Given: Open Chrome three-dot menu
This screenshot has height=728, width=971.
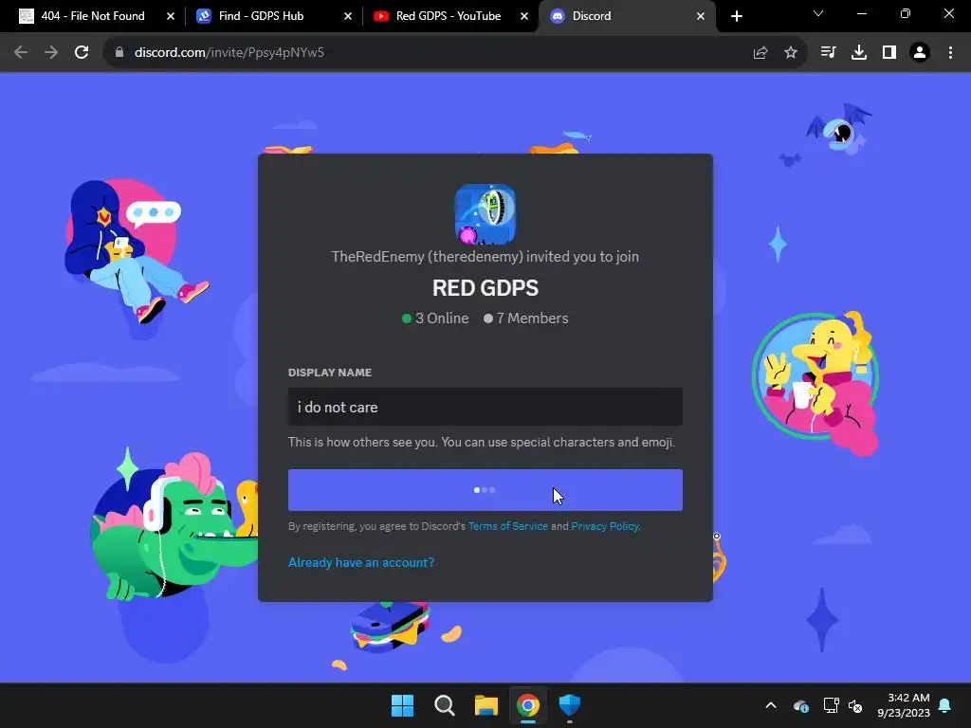Looking at the screenshot, I should [950, 52].
